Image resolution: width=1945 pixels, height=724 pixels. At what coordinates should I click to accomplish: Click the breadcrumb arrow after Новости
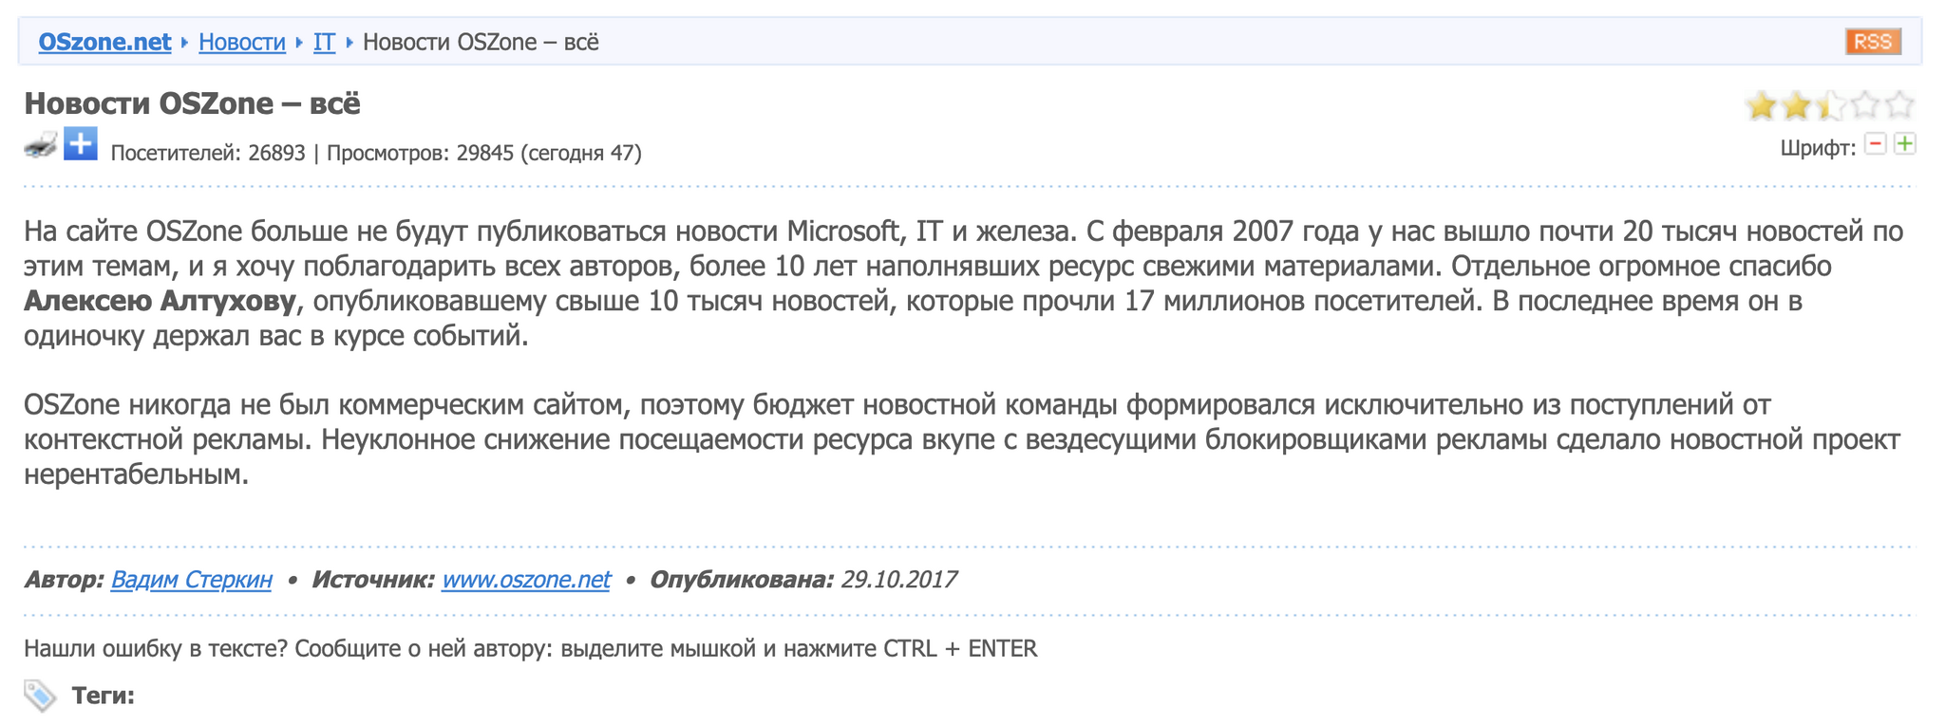click(x=299, y=43)
